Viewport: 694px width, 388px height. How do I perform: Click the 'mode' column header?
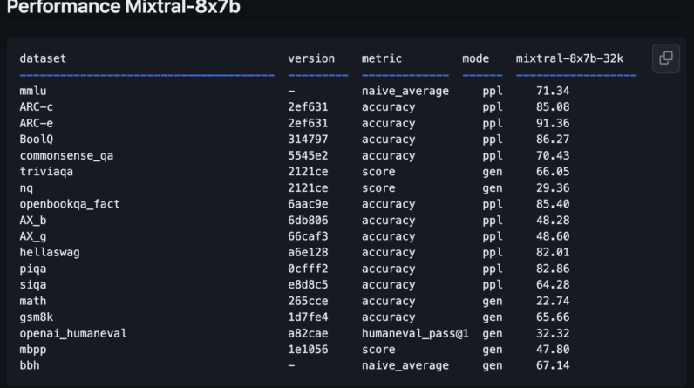click(476, 58)
